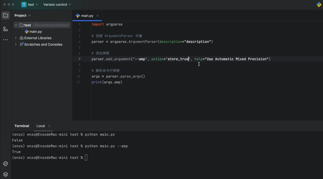The height and width of the screenshot is (179, 323).
Task: Open the Project view dropdown
Action: click(x=23, y=15)
